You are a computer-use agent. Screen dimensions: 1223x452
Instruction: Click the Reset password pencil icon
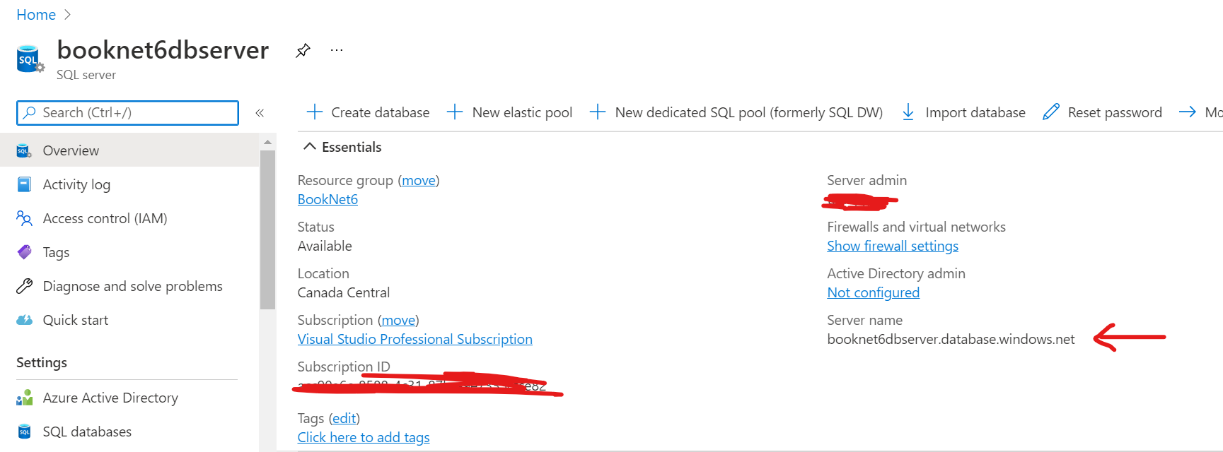pyautogui.click(x=1051, y=112)
